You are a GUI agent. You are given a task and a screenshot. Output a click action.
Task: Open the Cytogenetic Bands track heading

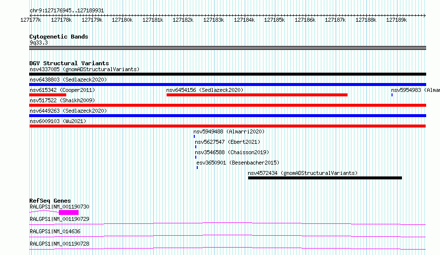pos(59,37)
